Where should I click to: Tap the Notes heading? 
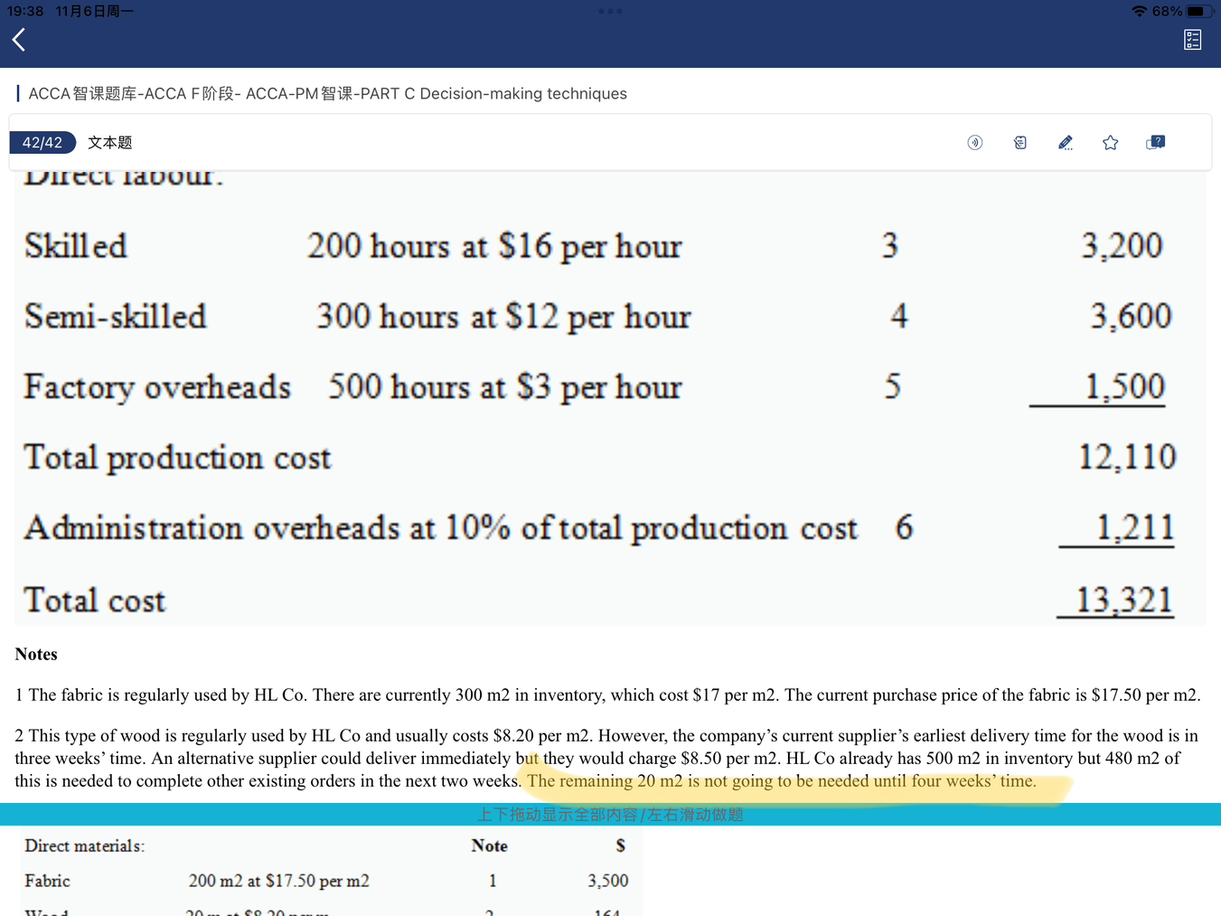[36, 655]
